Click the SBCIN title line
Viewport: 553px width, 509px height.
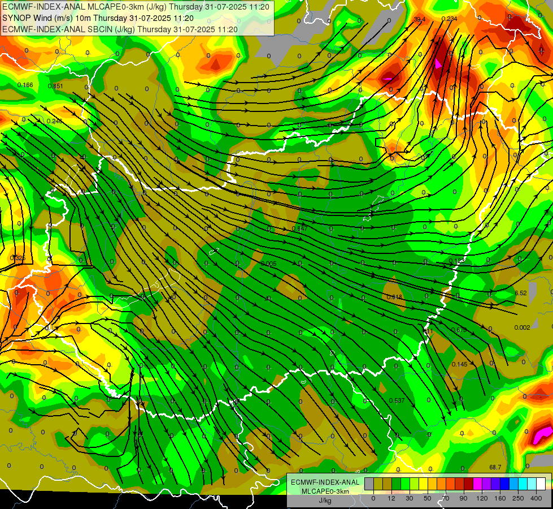pos(120,29)
